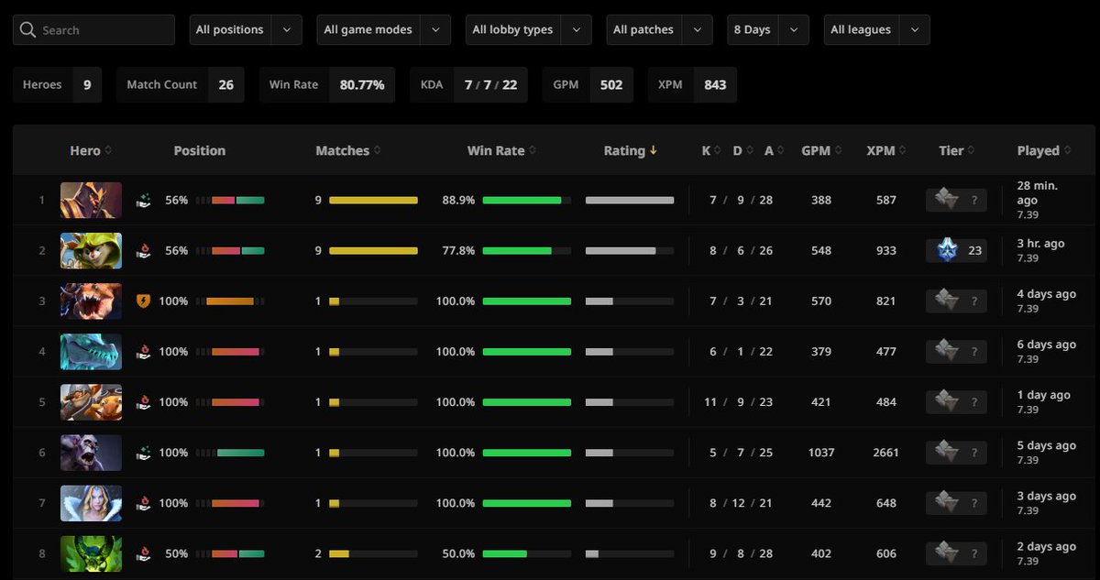
Task: Click the Search input field
Action: [93, 29]
